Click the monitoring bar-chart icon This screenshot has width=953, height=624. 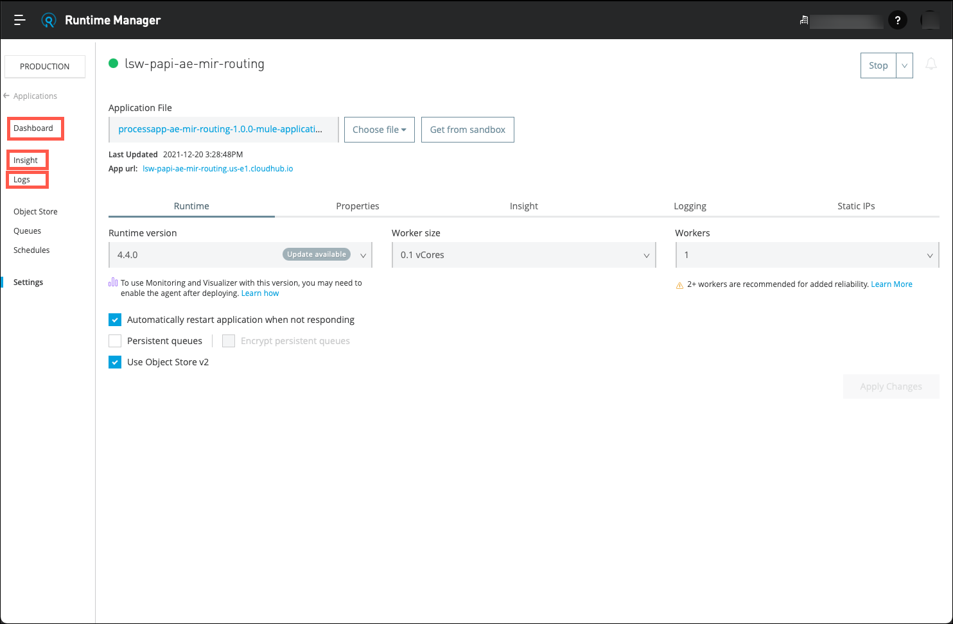point(113,282)
